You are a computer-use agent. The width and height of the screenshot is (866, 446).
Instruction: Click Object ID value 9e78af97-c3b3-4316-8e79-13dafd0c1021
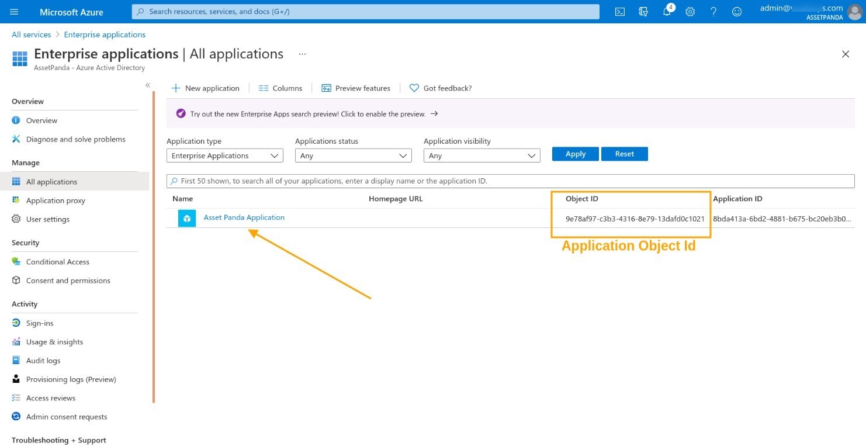coord(635,219)
